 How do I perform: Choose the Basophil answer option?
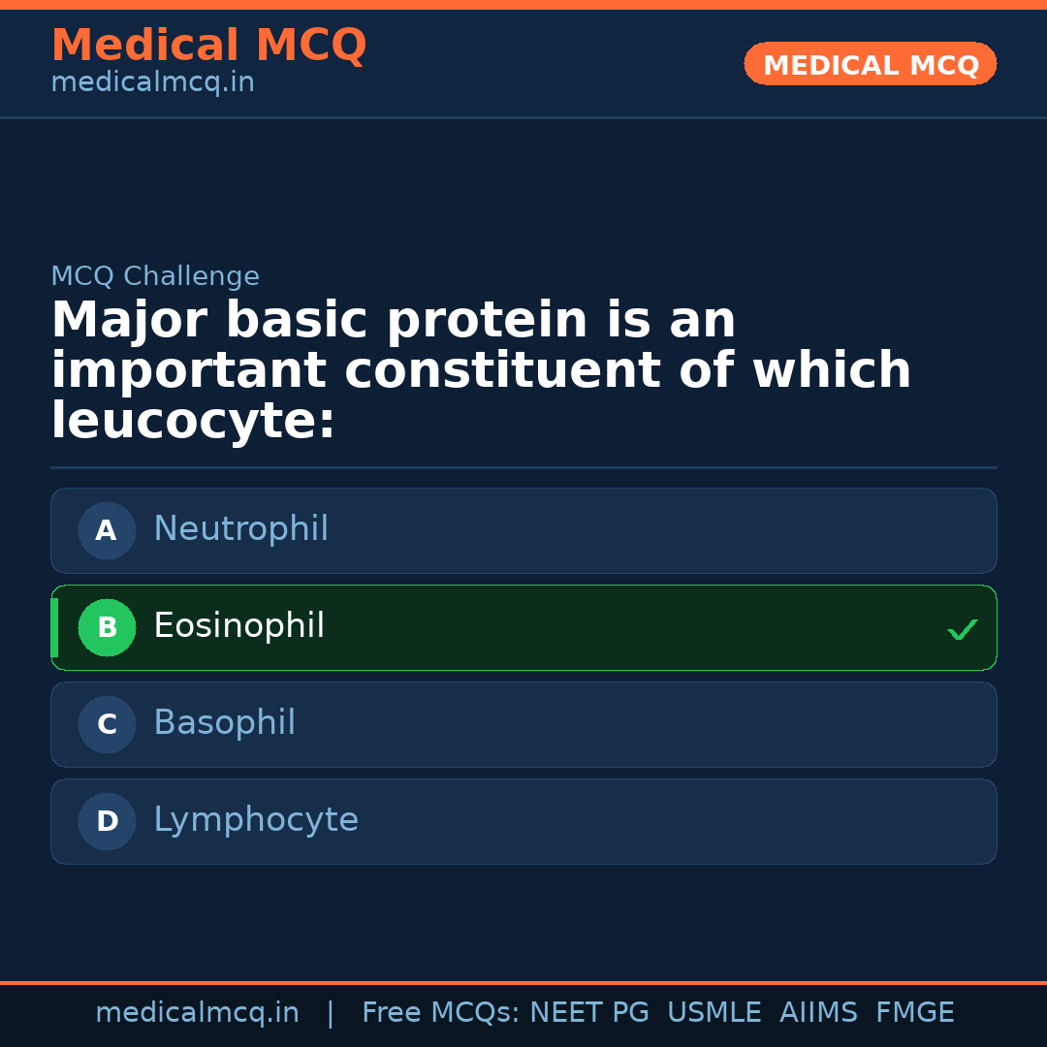[523, 724]
